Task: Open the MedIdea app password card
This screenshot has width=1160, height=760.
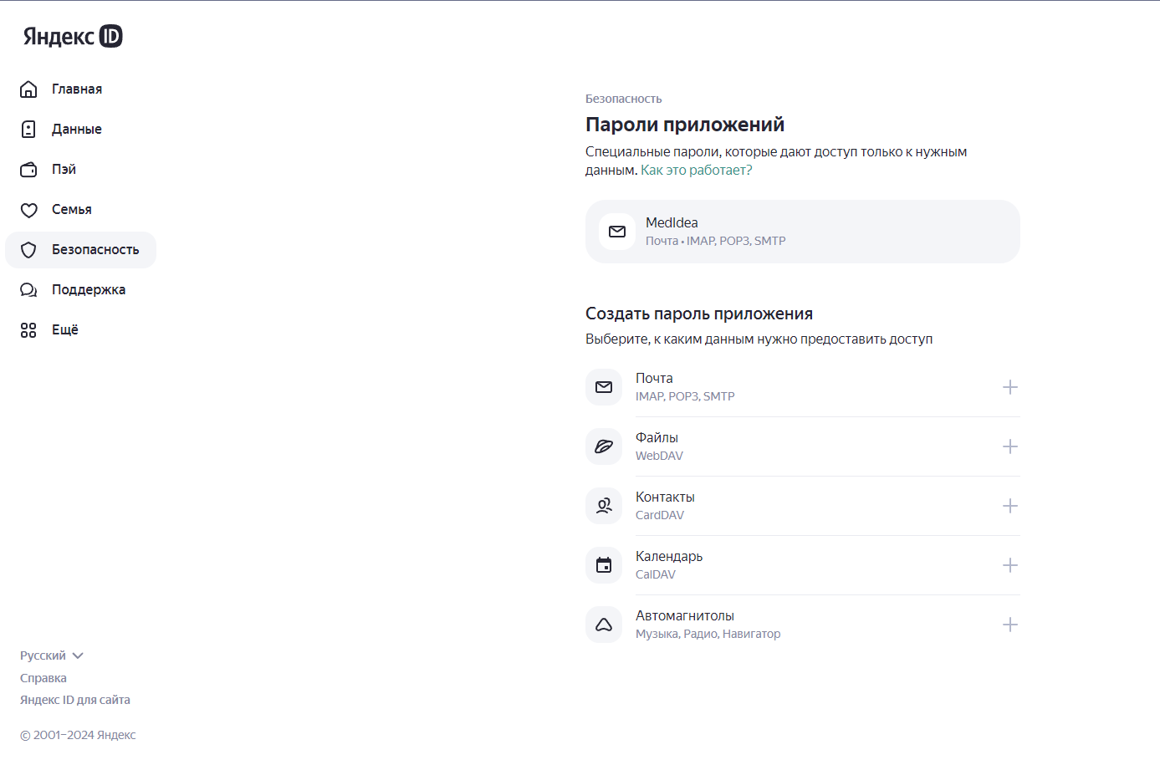Action: (803, 232)
